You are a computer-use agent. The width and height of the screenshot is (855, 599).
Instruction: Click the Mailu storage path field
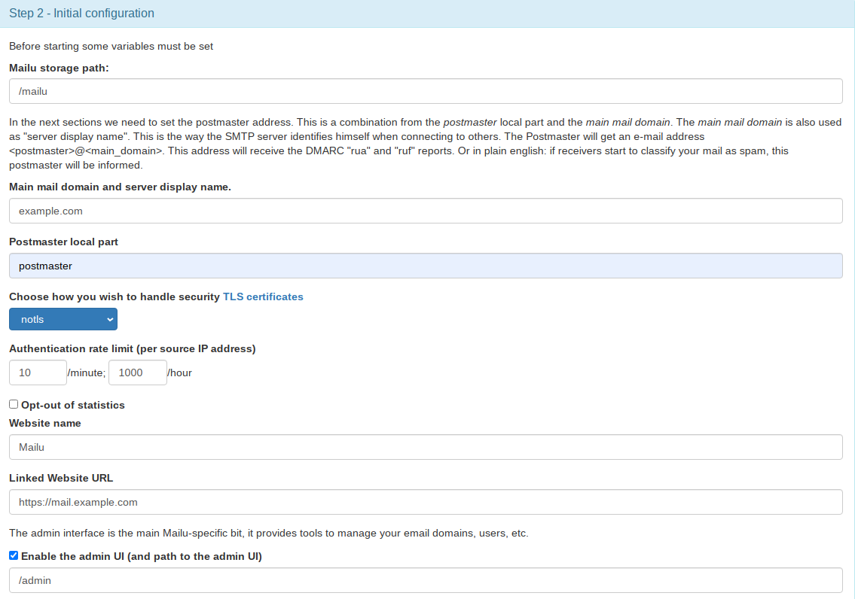point(426,91)
